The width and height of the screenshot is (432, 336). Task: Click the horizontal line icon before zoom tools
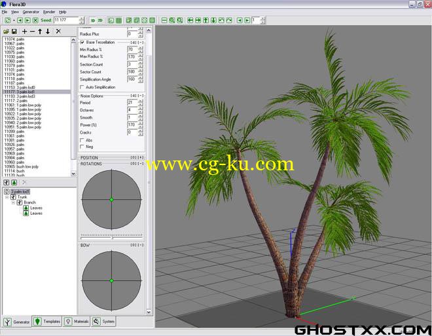tap(164, 20)
